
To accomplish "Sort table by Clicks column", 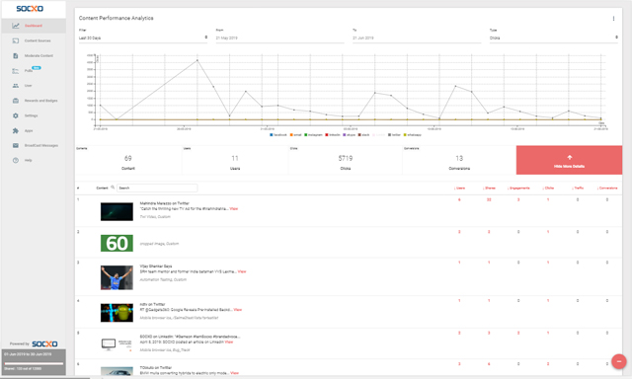I will coord(548,189).
